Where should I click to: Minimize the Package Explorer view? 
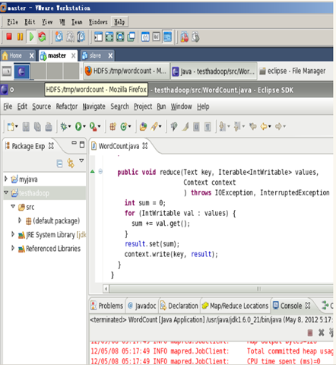(x=74, y=143)
